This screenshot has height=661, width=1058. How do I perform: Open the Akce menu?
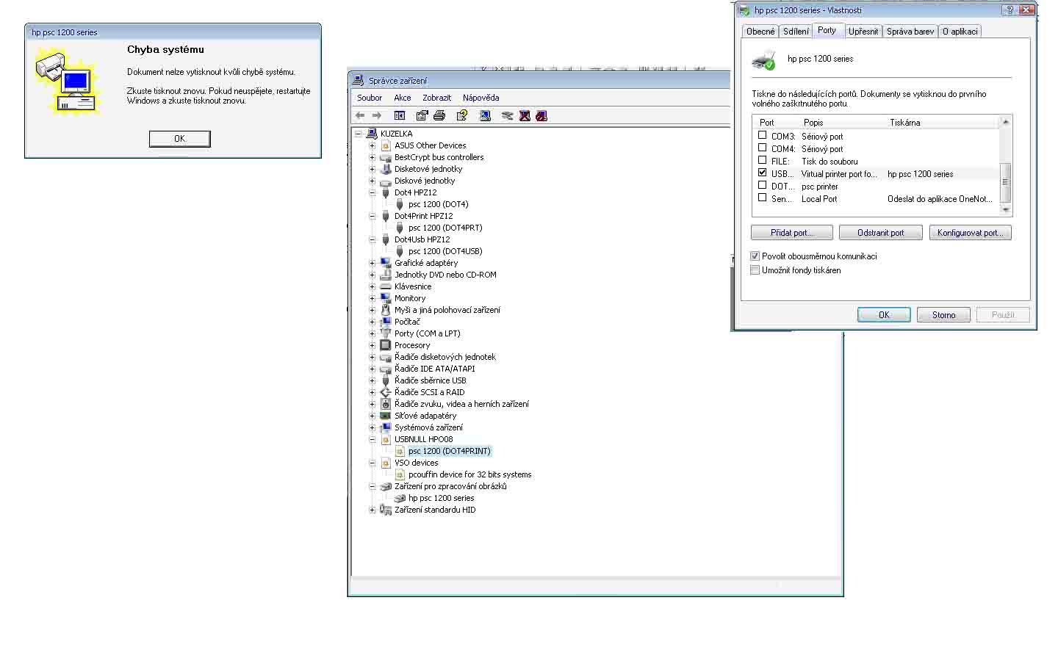403,98
